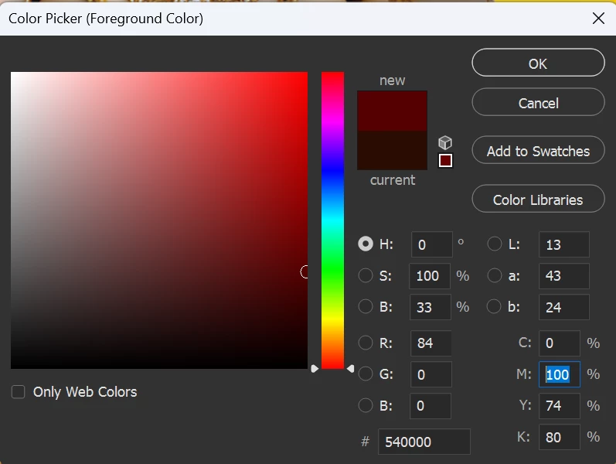Click the M magenta field showing 100
This screenshot has height=464, width=616.
(x=559, y=374)
